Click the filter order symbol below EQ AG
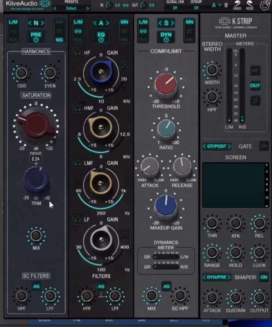Image resolution: width=272 pixels, height=327 pixels. tap(101, 295)
